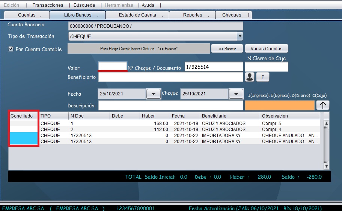Click the orange transaction type field
The width and height of the screenshot is (342, 211).
click(x=279, y=105)
